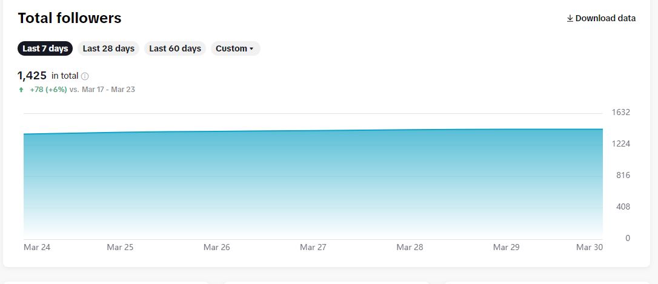
Task: Click the Mar 24 axis label
Action: [x=37, y=248]
